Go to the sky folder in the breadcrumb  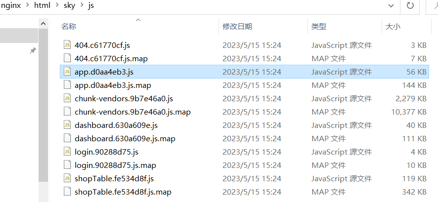pyautogui.click(x=69, y=5)
